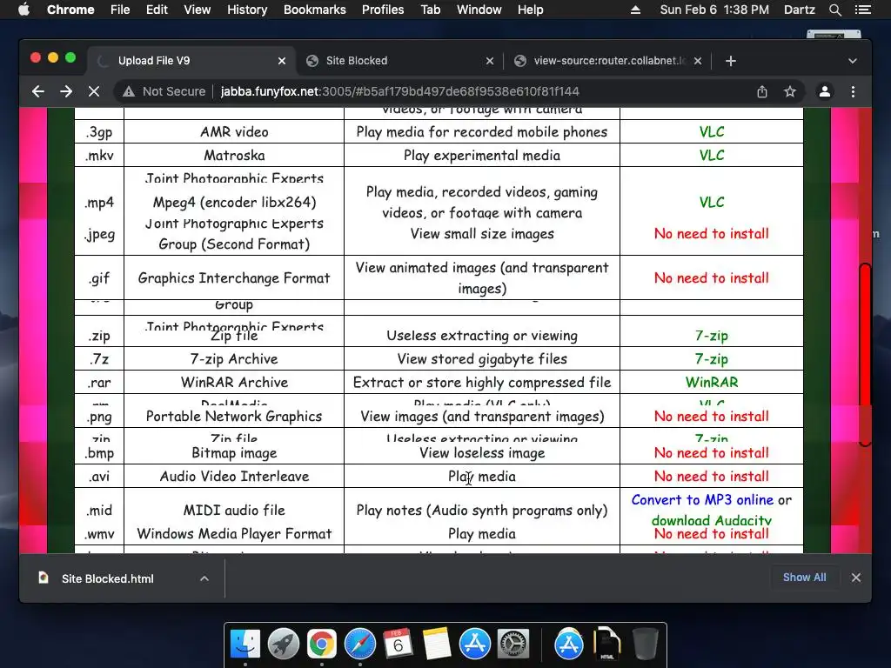Close the downloads bar

click(856, 578)
